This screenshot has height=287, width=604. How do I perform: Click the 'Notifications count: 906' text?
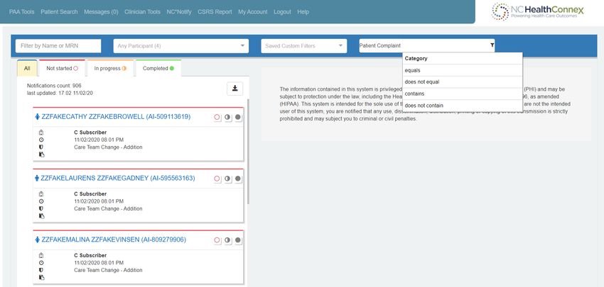(54, 86)
